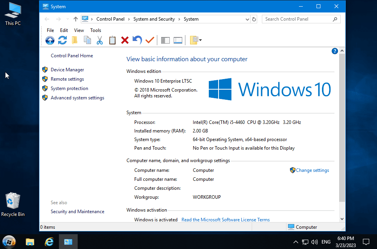
Task: Click the blue Up arrow toolbar icon
Action: [50, 40]
